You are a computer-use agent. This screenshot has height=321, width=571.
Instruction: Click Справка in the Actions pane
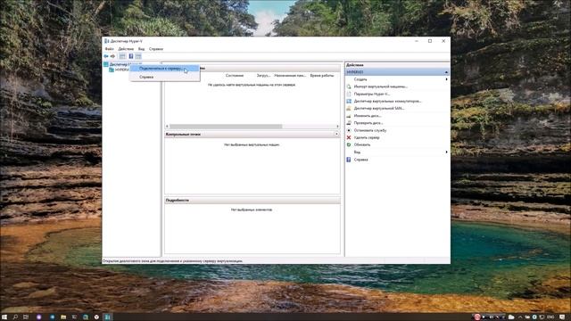coord(360,160)
